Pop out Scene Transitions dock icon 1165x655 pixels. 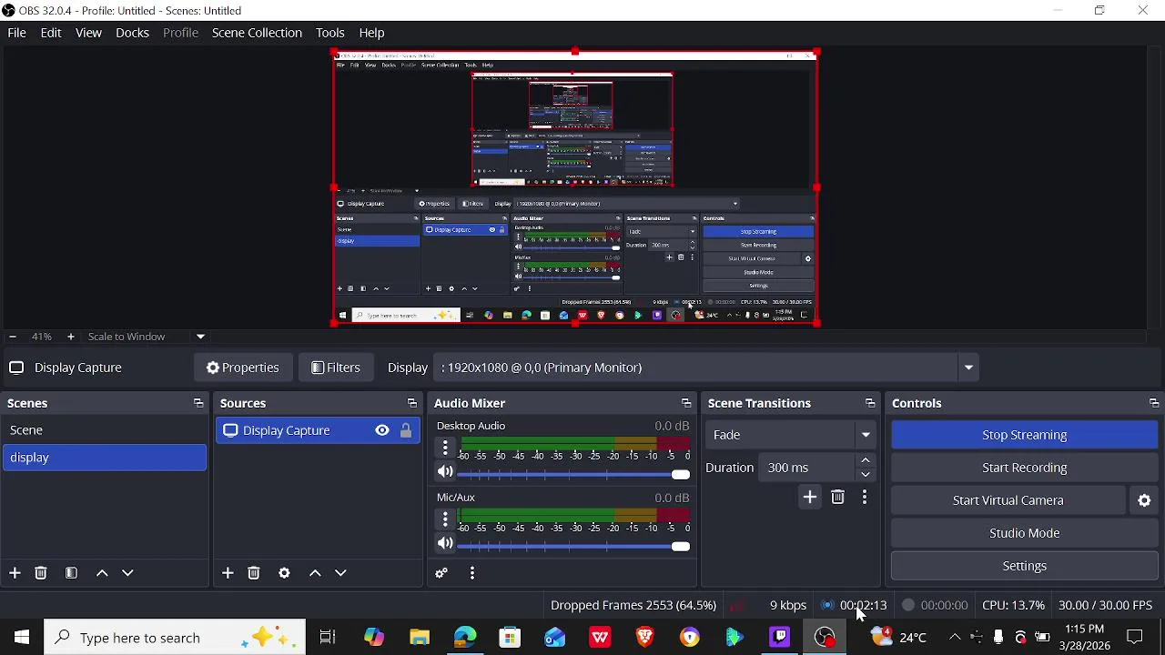pos(870,404)
